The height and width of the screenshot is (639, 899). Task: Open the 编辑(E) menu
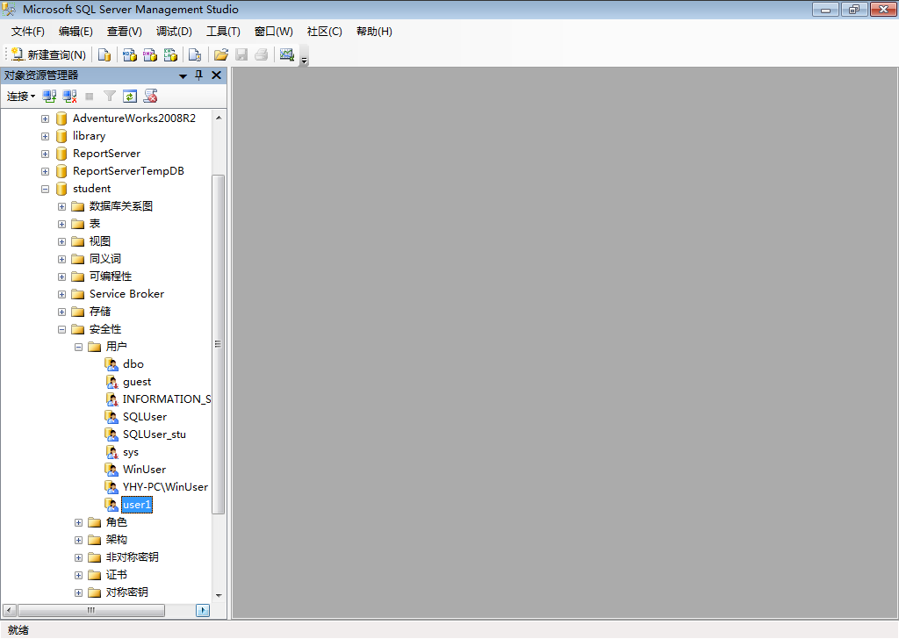[x=76, y=32]
